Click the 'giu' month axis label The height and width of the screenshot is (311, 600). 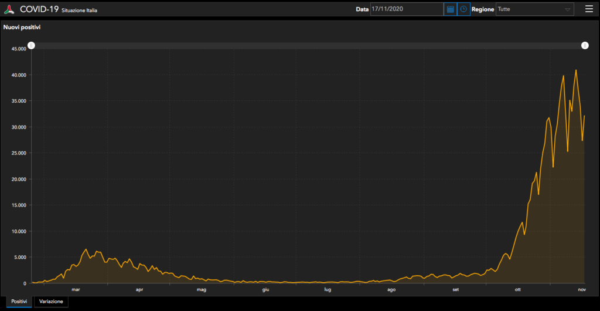point(265,289)
